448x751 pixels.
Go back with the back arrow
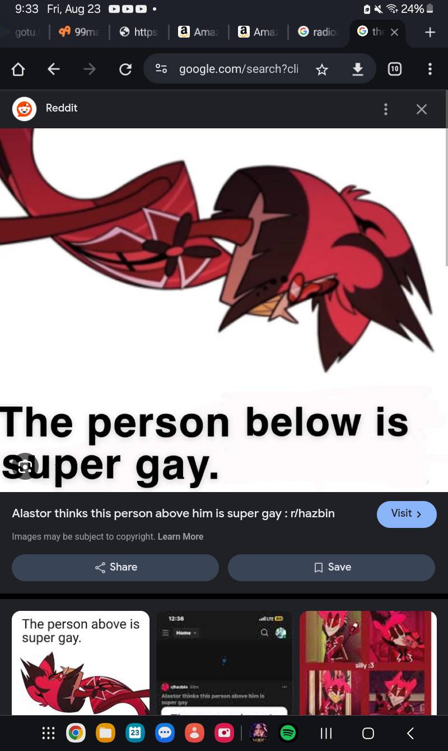pos(53,69)
